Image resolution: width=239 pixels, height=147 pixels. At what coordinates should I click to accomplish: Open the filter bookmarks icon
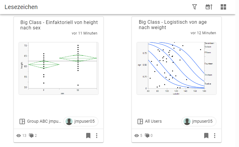(195, 7)
